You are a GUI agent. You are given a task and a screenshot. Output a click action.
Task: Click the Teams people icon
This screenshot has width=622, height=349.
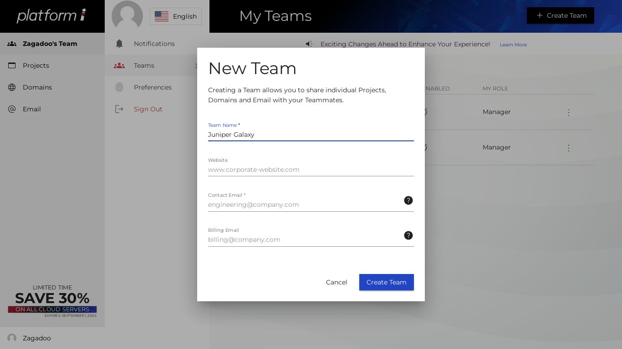click(119, 65)
